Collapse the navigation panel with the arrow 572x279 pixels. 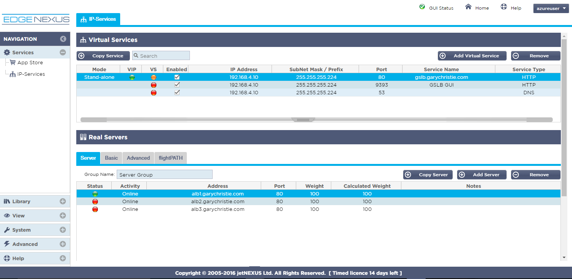[63, 39]
